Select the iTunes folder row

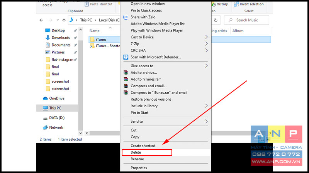(x=180, y=40)
